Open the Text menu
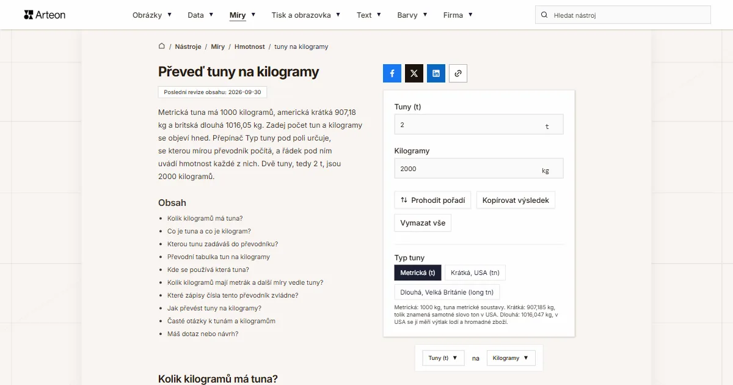Viewport: 733px width, 385px height. pyautogui.click(x=369, y=15)
